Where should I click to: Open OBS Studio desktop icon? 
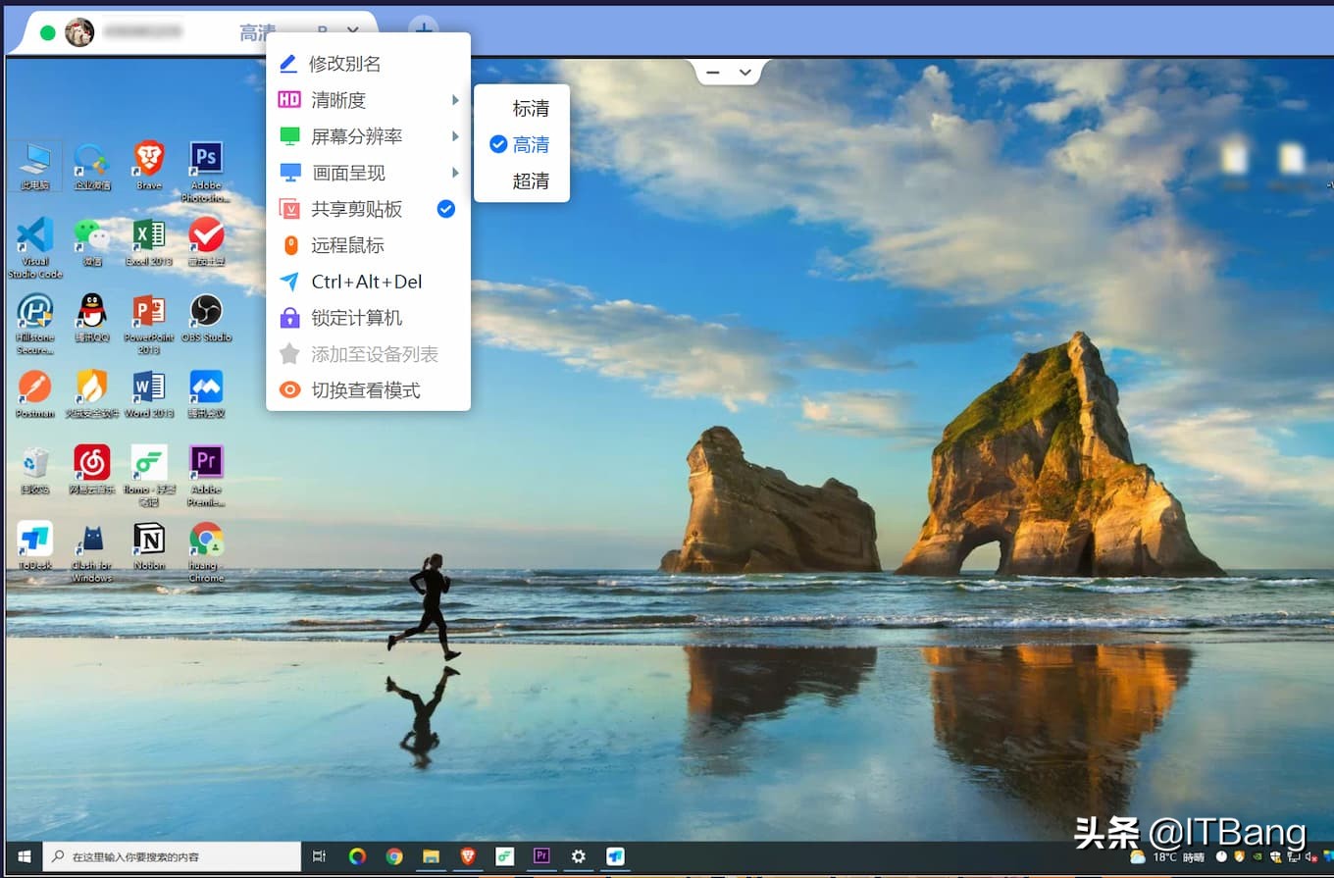(206, 311)
